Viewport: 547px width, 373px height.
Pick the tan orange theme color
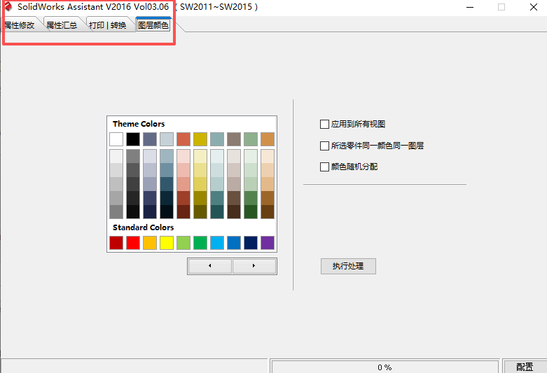[268, 139]
